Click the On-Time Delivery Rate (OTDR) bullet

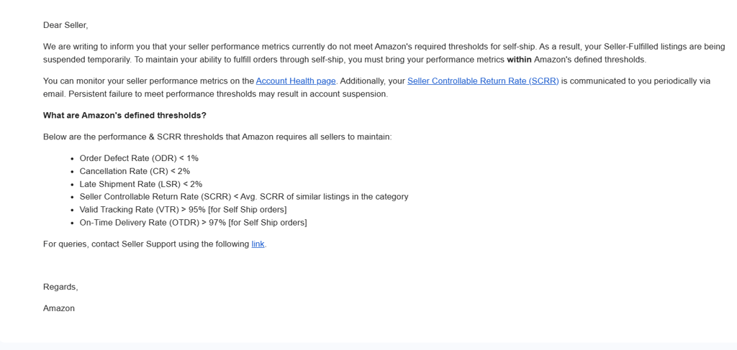[193, 223]
